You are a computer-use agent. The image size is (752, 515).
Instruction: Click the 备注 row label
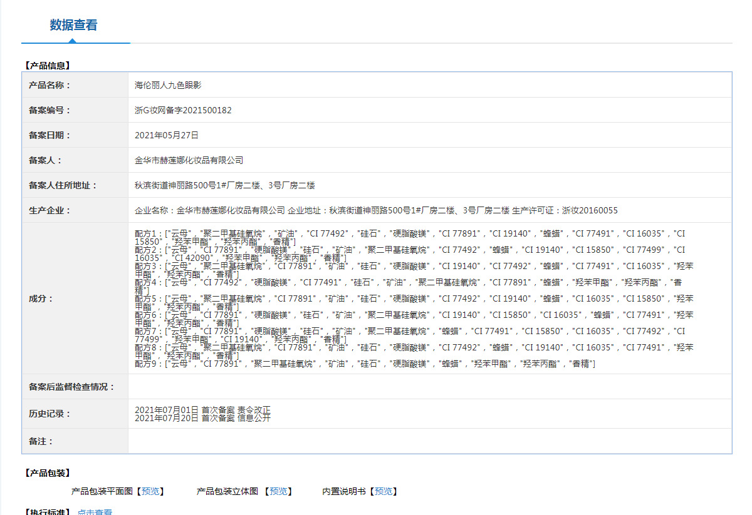[x=41, y=441]
